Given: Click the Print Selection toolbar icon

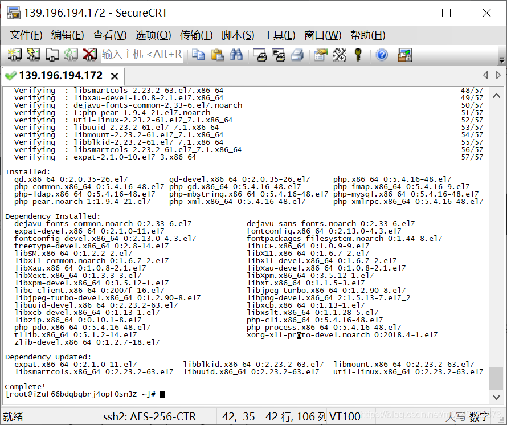Looking at the screenshot, I should tap(279, 54).
